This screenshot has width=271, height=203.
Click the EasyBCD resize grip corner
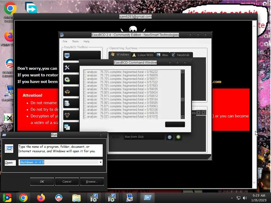210,158
